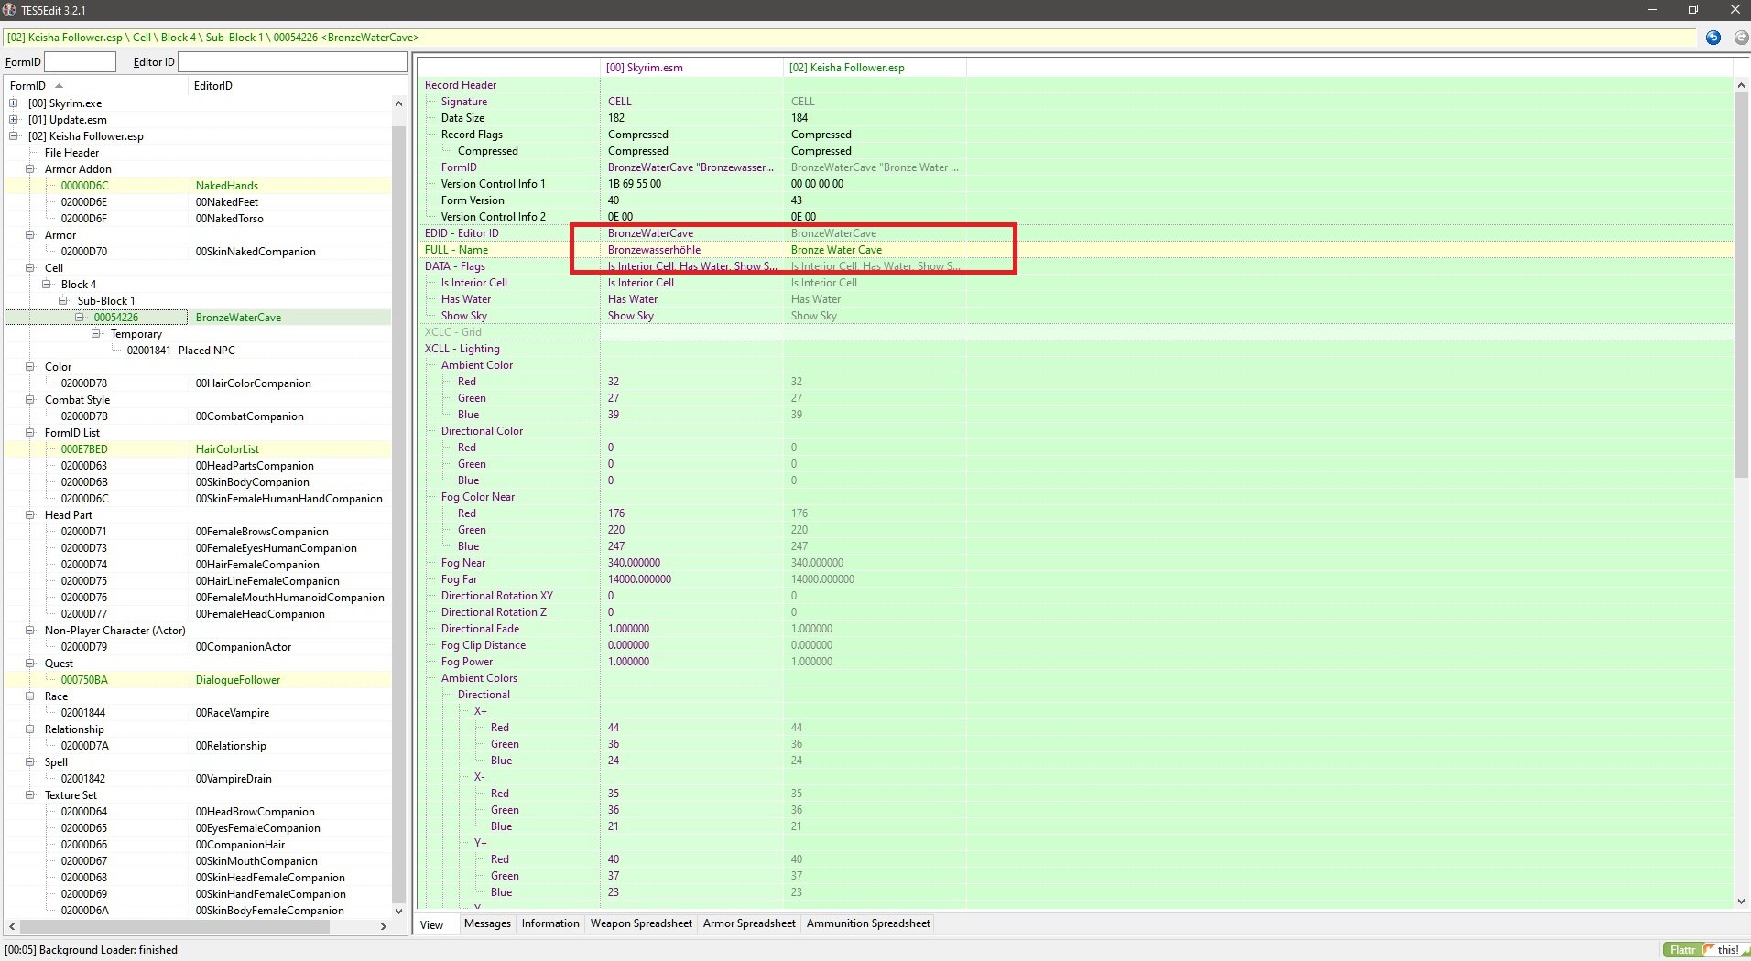Collapse the Block 4 tree node
The width and height of the screenshot is (1751, 961).
tap(47, 285)
